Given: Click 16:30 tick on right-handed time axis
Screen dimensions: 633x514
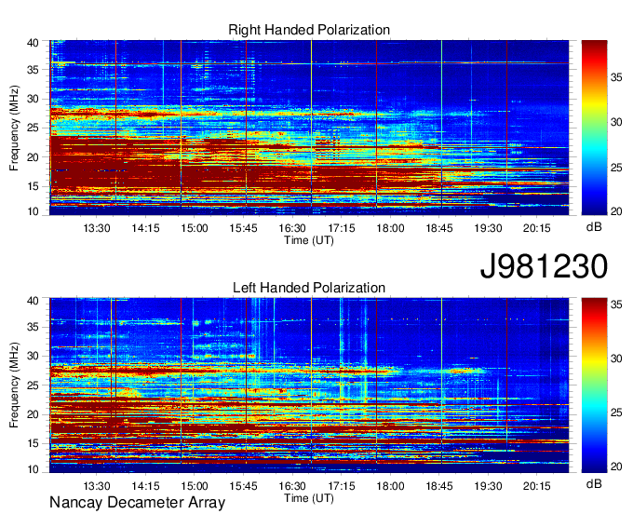Looking at the screenshot, I should pyautogui.click(x=292, y=228).
